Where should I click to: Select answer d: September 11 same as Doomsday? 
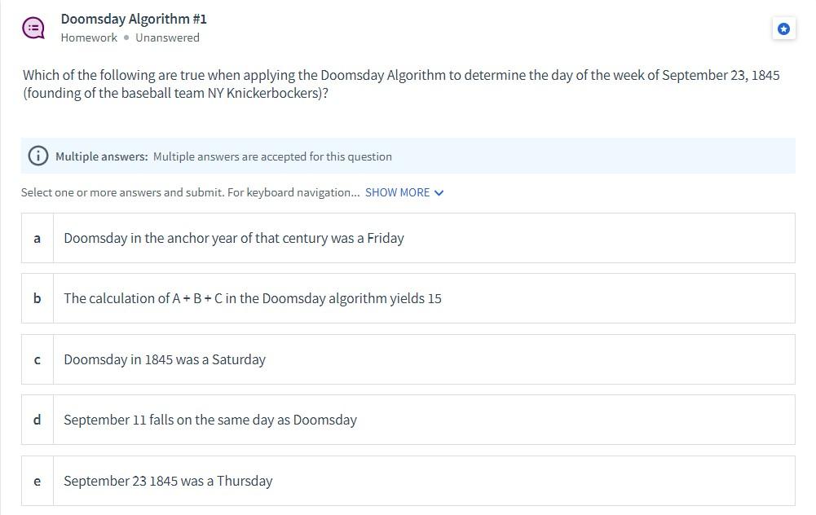(408, 420)
